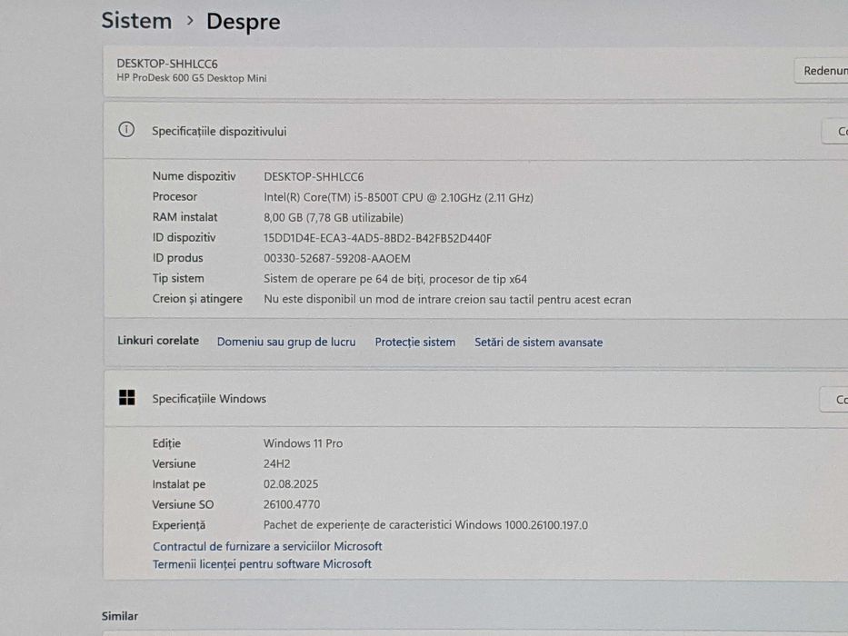Click the DESKTOP-SHHLCC6 name in the top card
Viewport: 848px width, 636px height.
tap(167, 64)
